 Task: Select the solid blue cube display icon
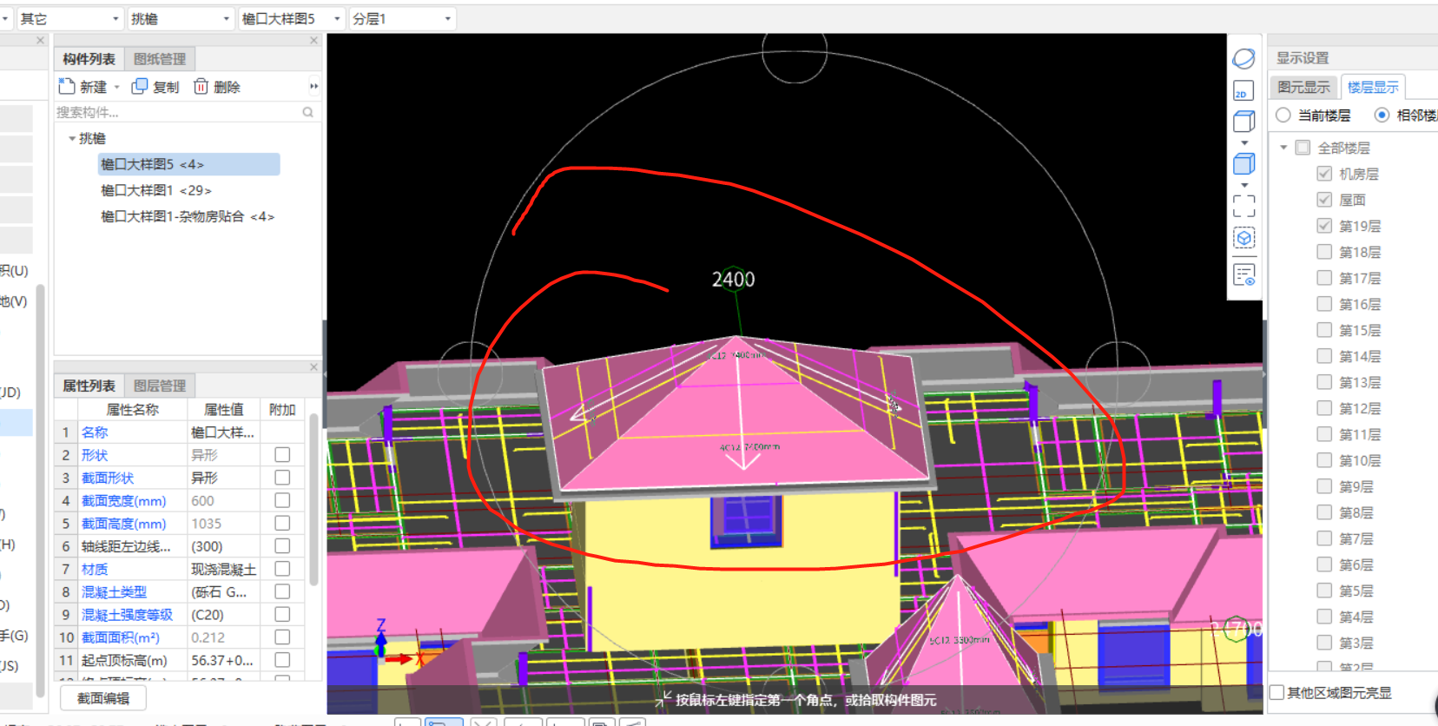tap(1243, 163)
